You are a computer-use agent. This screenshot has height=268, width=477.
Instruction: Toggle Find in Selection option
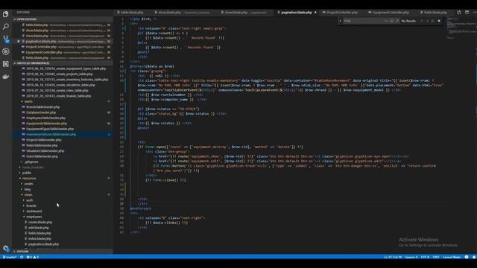[x=432, y=21]
